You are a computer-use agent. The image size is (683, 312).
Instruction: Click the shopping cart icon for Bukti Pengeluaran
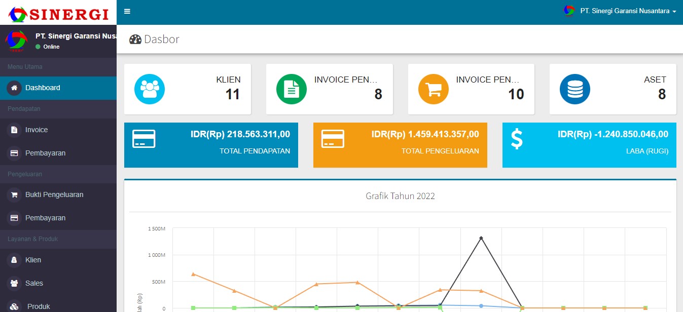[14, 194]
